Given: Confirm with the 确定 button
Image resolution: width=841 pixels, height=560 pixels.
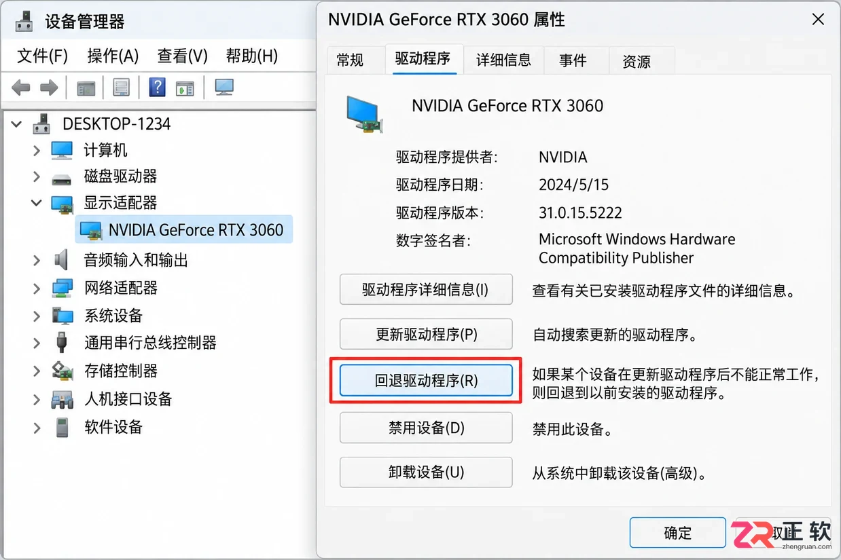Looking at the screenshot, I should [x=677, y=533].
